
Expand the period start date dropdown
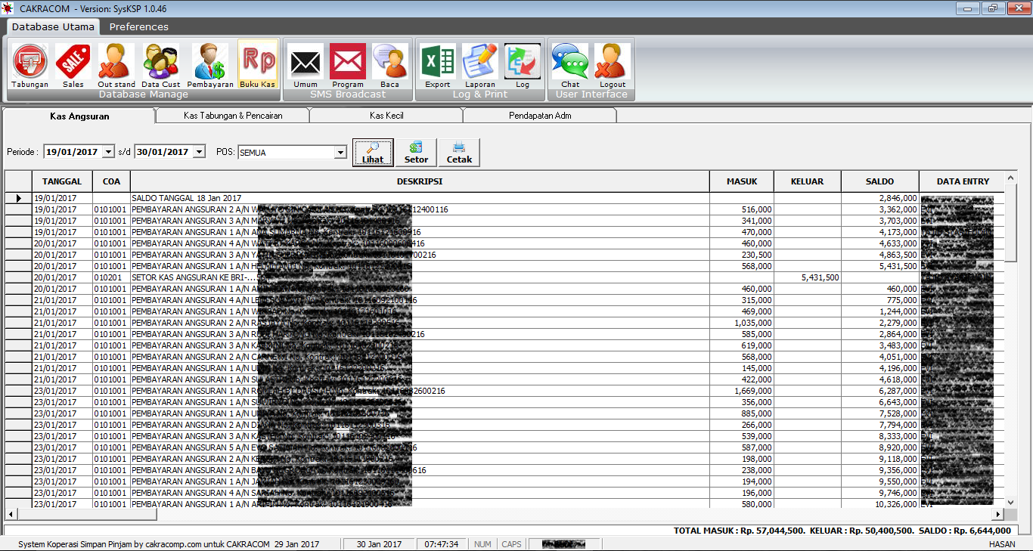pos(108,152)
